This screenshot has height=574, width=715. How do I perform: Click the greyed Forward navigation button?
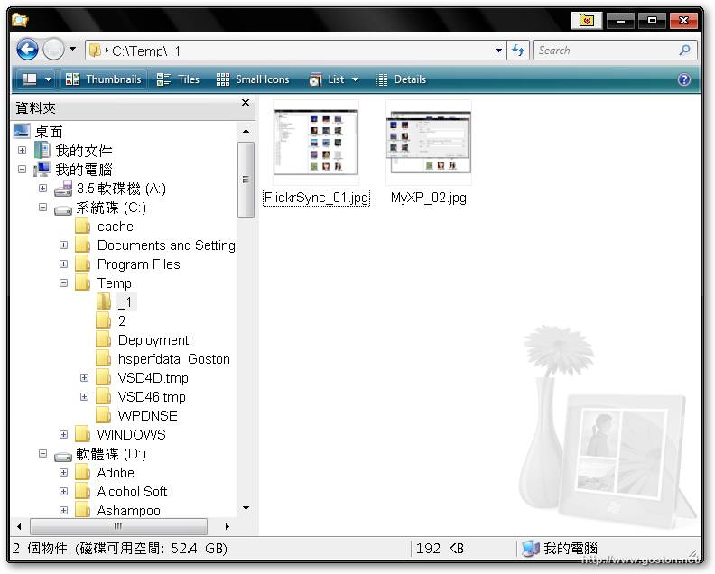(53, 50)
